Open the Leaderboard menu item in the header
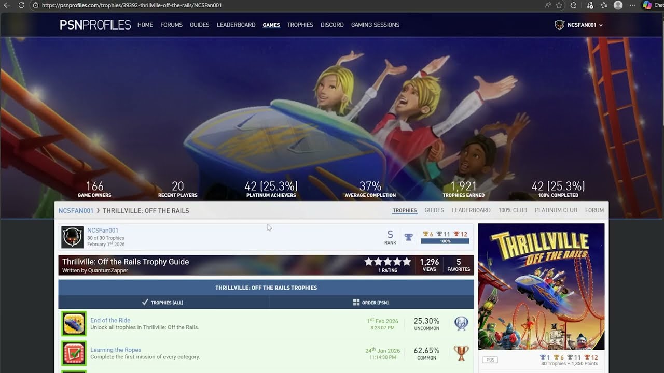The image size is (664, 373). (x=236, y=25)
